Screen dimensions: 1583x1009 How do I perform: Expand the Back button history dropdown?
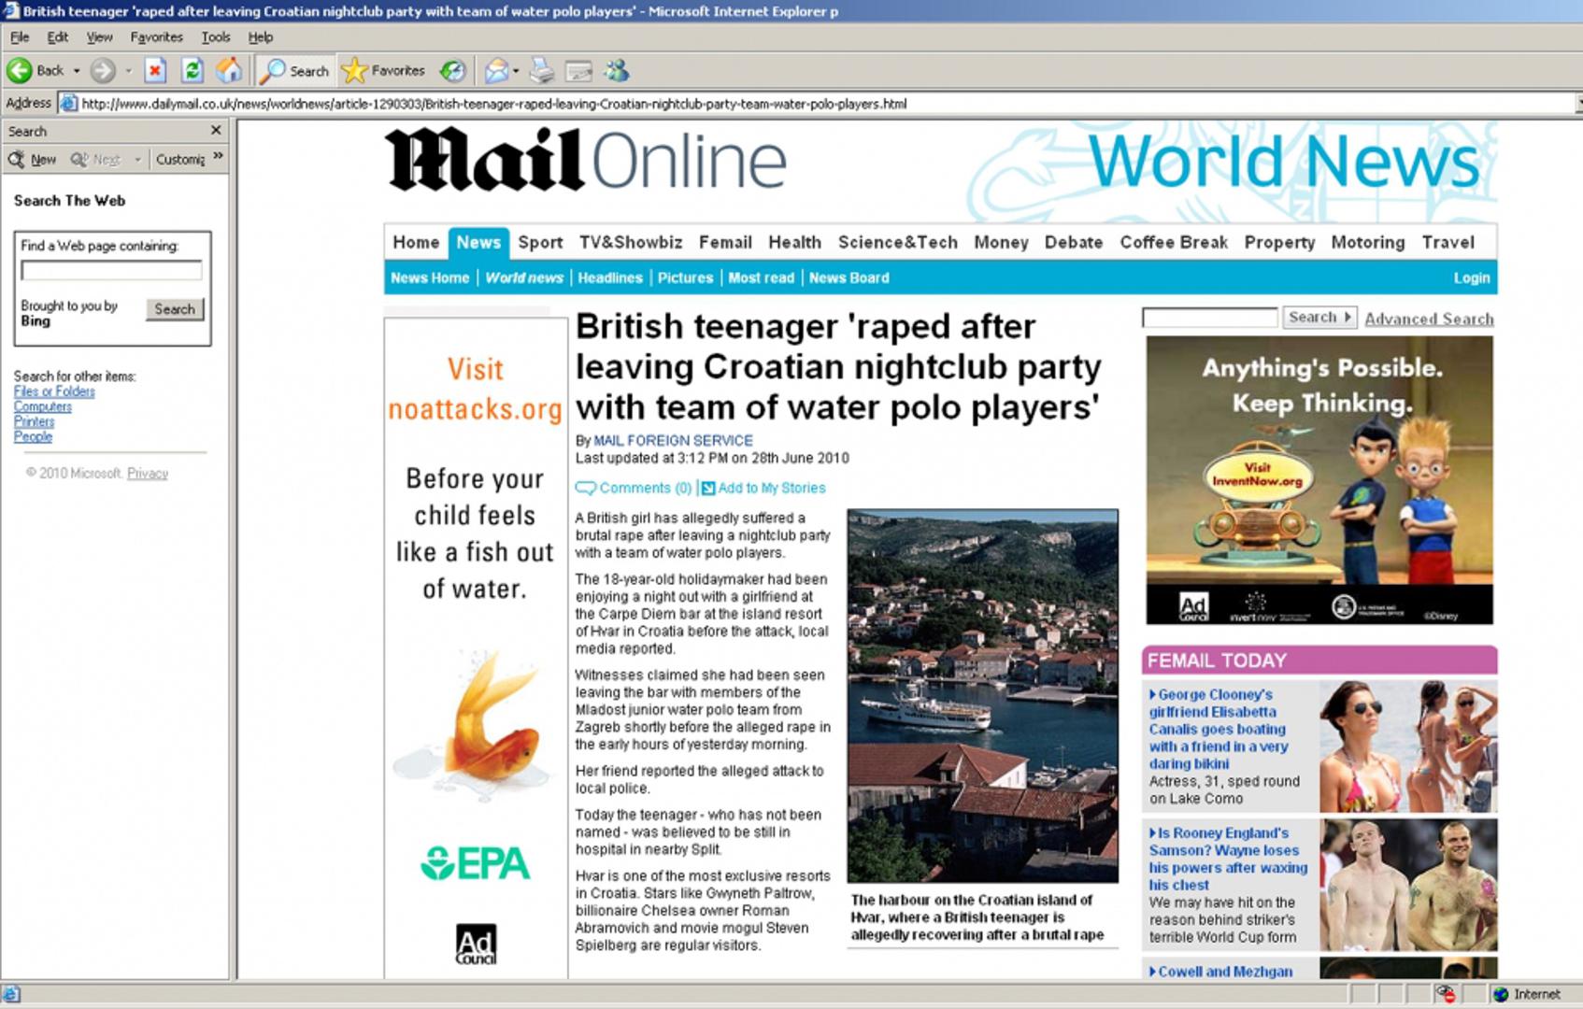pos(77,71)
